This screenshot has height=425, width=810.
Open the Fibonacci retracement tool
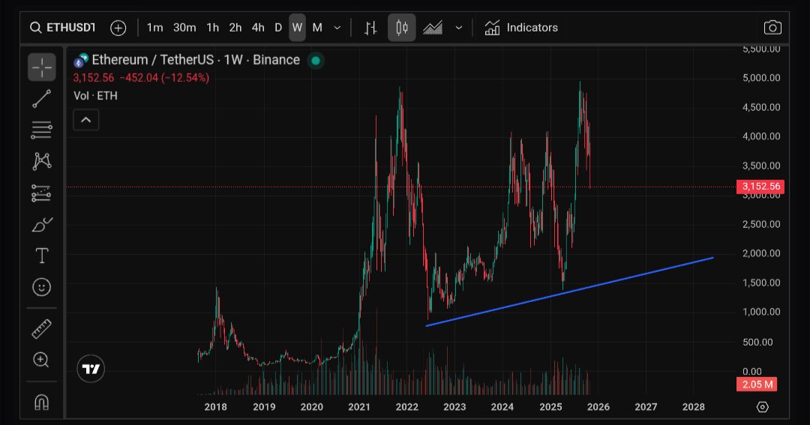point(42,130)
